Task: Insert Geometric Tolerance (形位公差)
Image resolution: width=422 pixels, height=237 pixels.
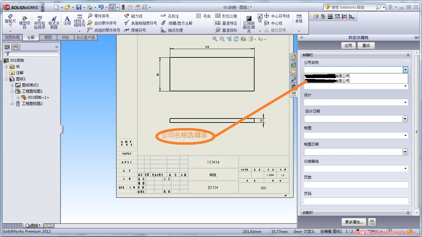Action: [x=226, y=16]
